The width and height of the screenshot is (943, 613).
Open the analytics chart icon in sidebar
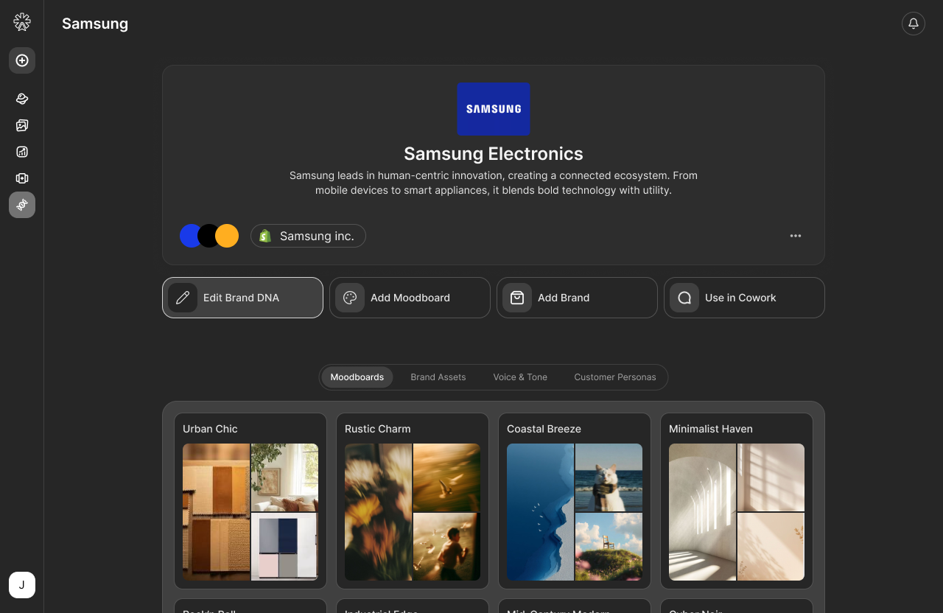point(22,152)
